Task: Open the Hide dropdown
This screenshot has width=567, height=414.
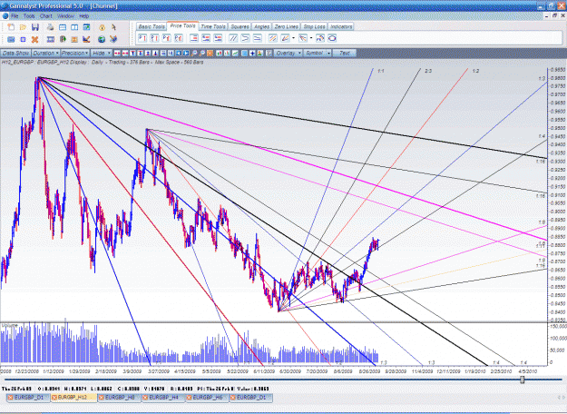Action: (101, 54)
